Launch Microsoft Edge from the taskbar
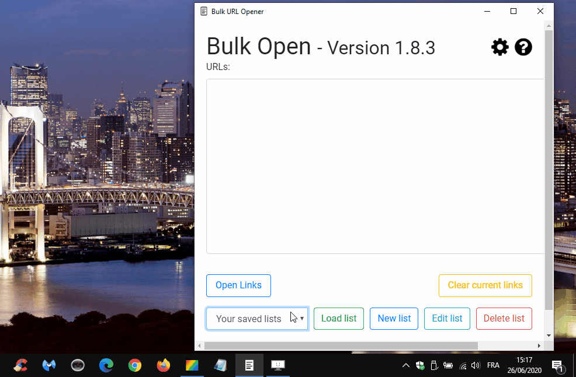Viewport: 576px width, 377px height. [x=106, y=365]
